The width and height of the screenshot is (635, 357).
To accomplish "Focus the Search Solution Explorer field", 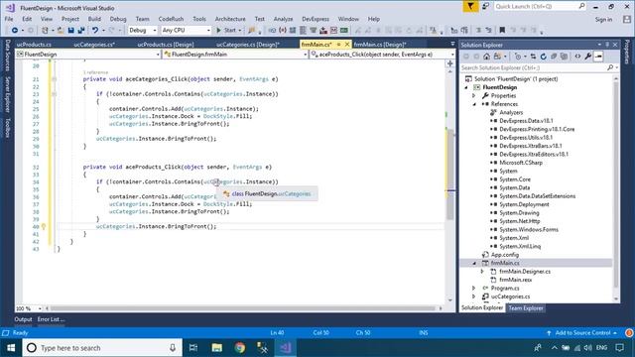I will click(535, 67).
